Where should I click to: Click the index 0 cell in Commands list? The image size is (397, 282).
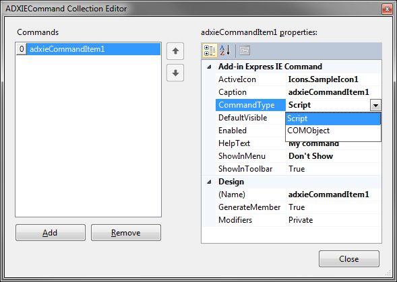[22, 49]
